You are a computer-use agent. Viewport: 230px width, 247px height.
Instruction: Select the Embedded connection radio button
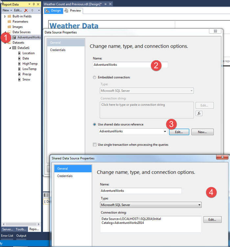(94, 77)
